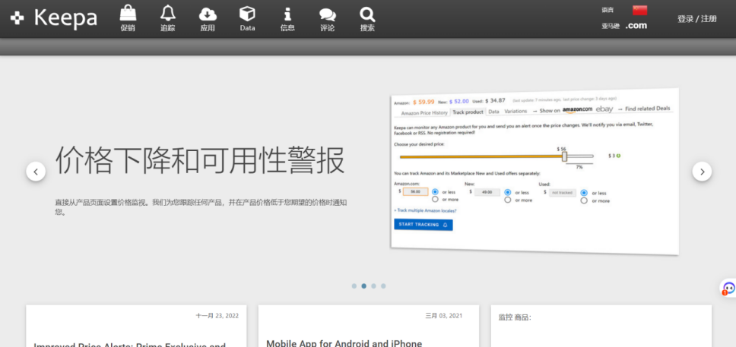736x347 pixels.
Task: Open the 评论 chat bubbles menu
Action: [x=327, y=18]
